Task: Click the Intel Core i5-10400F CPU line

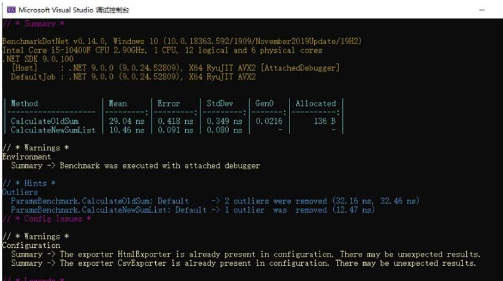Action: point(163,50)
